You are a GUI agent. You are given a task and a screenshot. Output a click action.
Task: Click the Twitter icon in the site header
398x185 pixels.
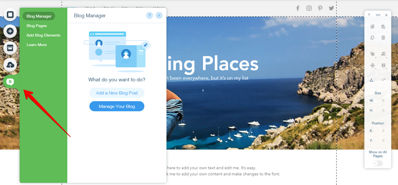pyautogui.click(x=331, y=8)
